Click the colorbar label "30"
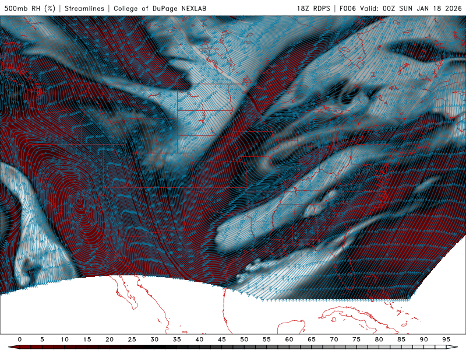The height and width of the screenshot is (350, 466). point(154,339)
